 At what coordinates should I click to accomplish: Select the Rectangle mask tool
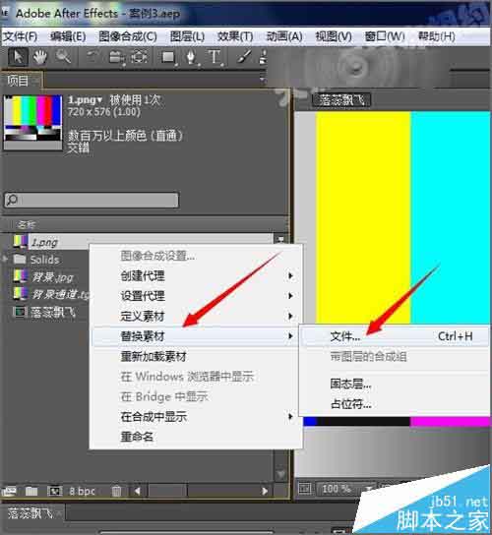(168, 57)
